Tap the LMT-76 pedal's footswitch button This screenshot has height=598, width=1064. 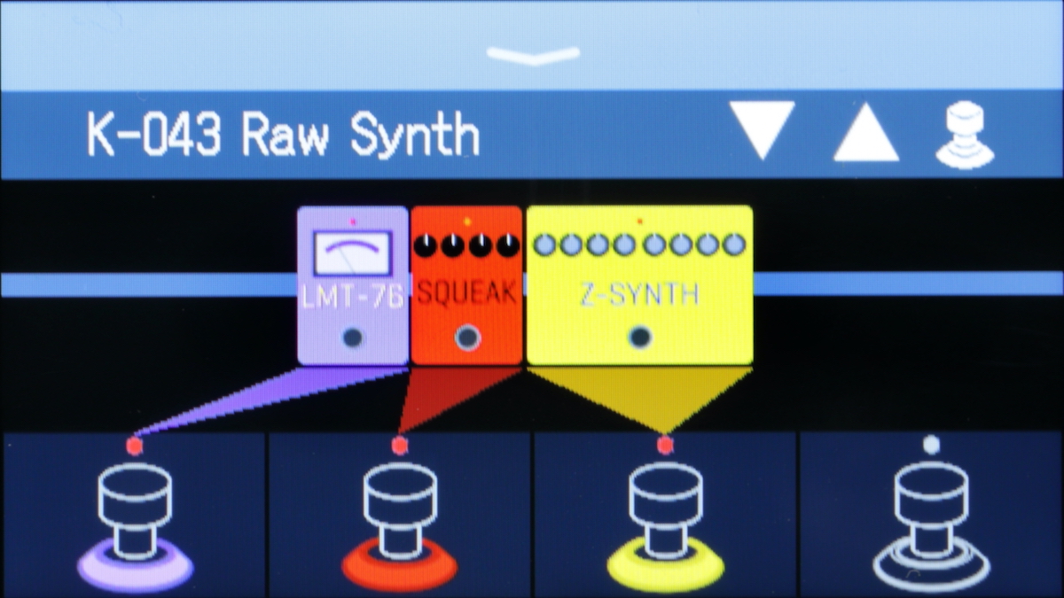[353, 338]
